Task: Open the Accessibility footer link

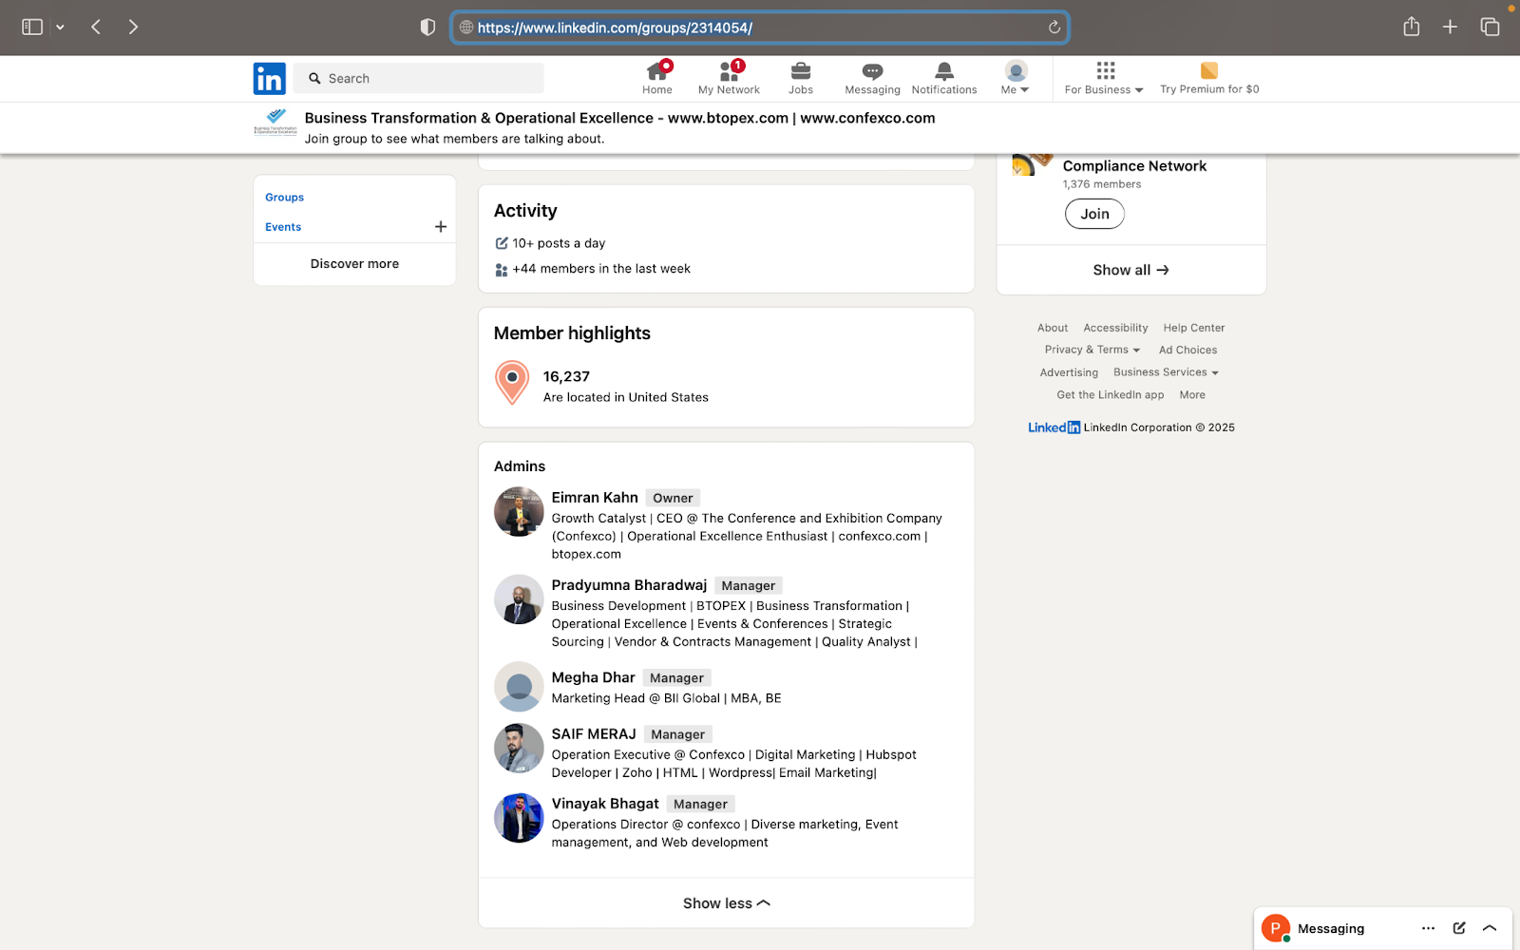Action: tap(1115, 328)
